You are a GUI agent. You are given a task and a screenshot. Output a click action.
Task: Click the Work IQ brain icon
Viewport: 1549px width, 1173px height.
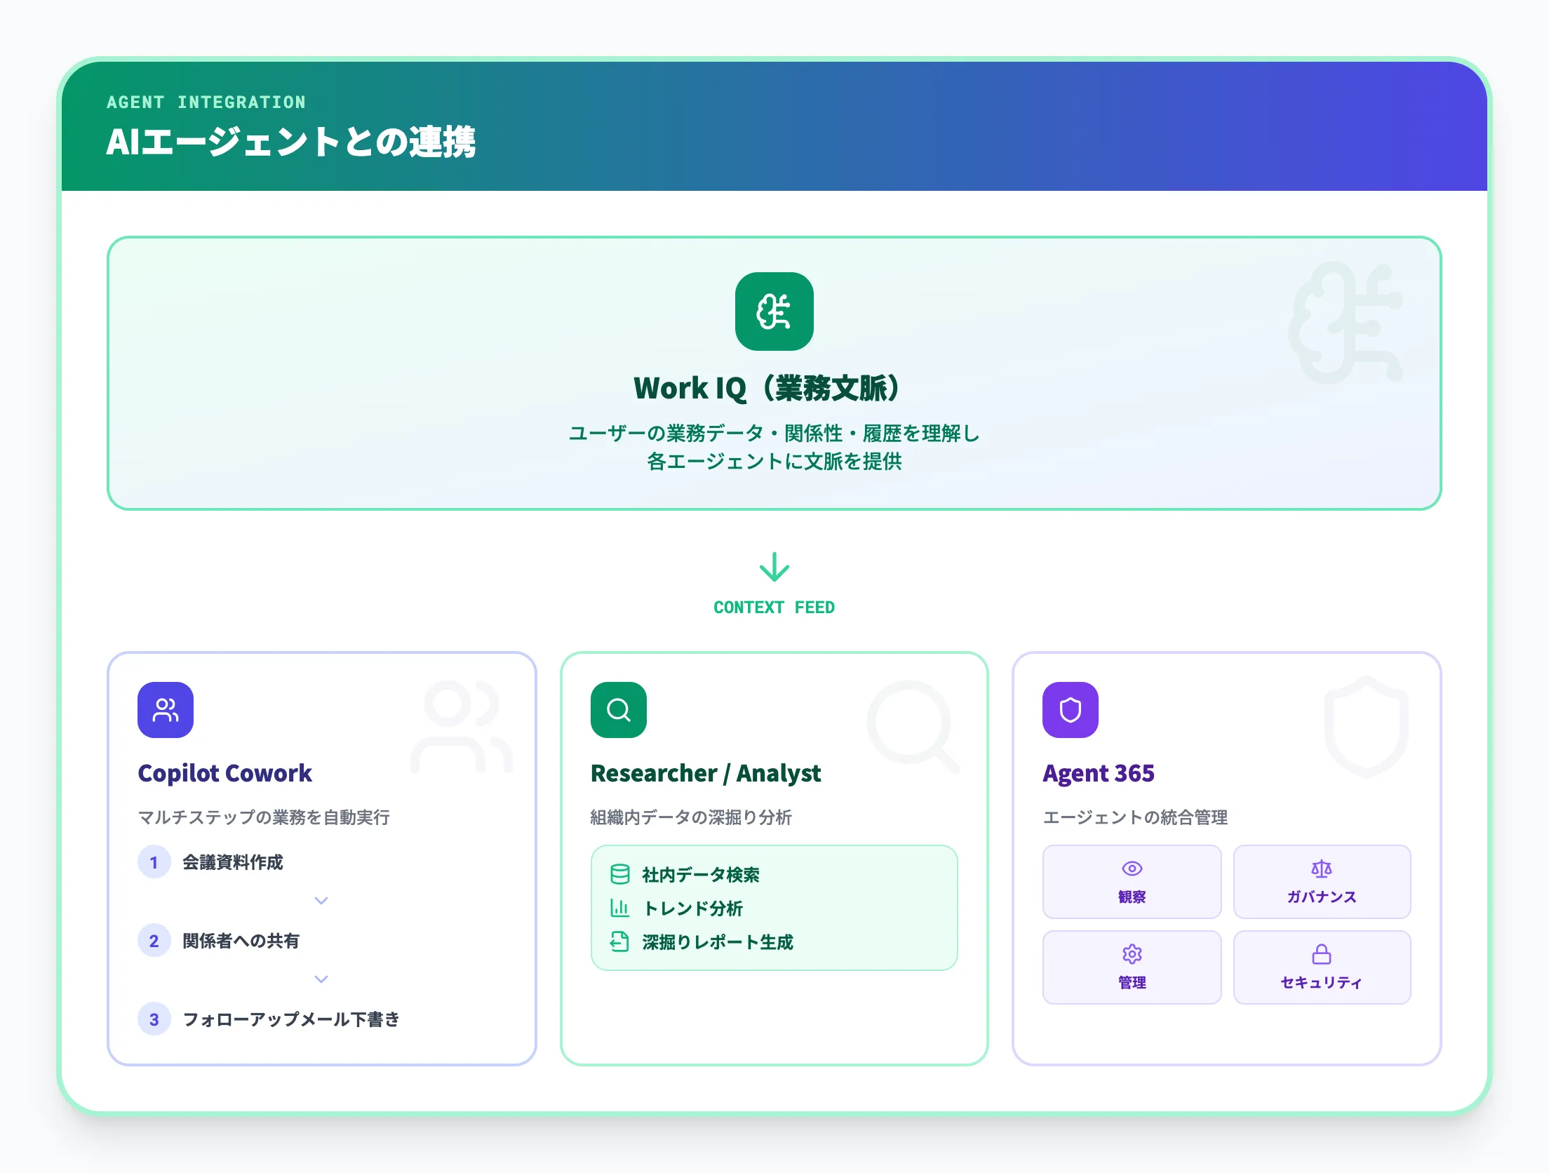[773, 311]
